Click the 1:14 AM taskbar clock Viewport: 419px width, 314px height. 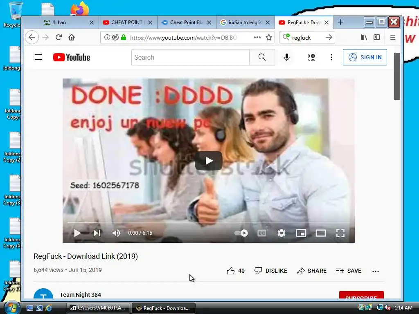coord(403,307)
